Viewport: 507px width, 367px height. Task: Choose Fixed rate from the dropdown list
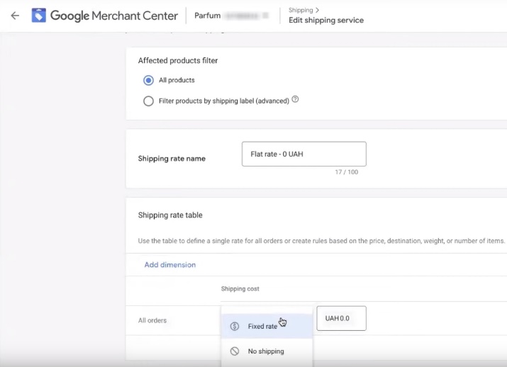[x=262, y=327]
